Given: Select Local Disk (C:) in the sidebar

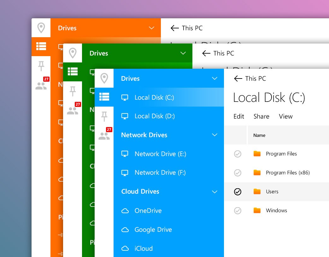Looking at the screenshot, I should (169, 97).
